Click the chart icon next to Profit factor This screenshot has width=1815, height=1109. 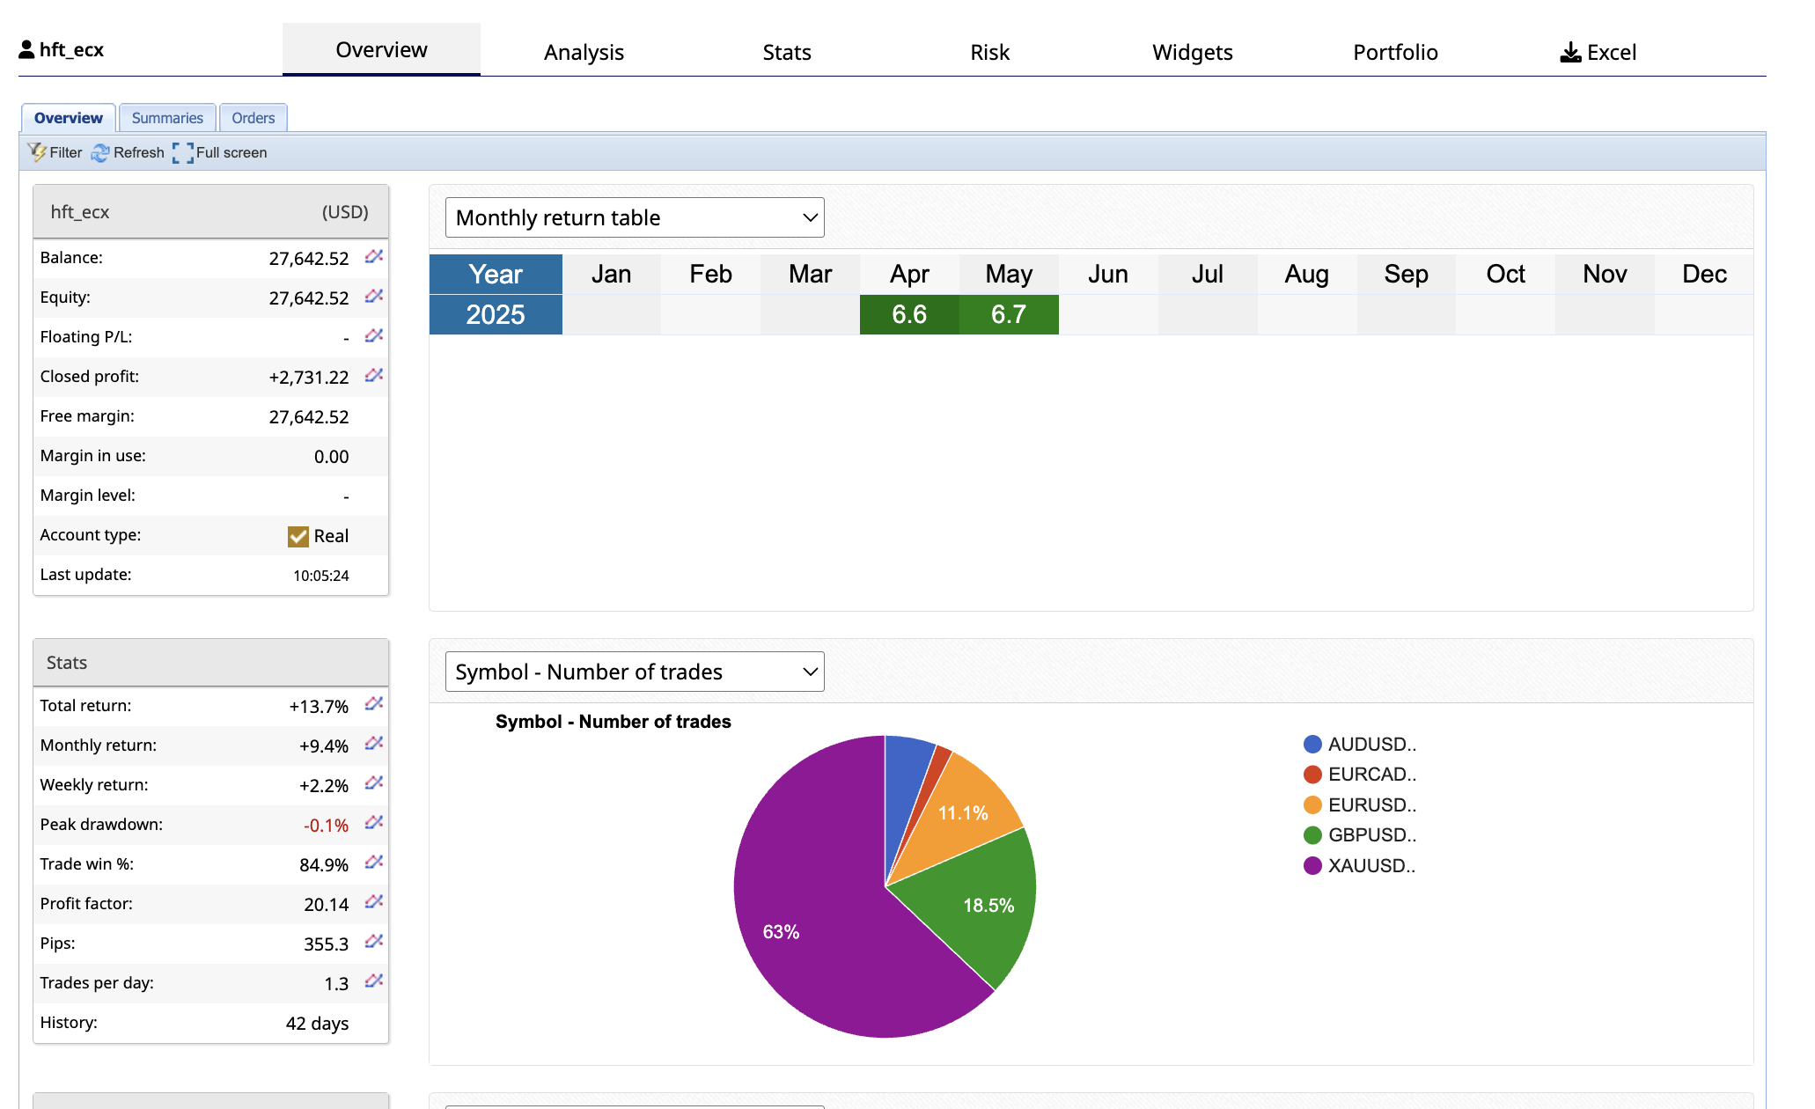click(x=374, y=902)
